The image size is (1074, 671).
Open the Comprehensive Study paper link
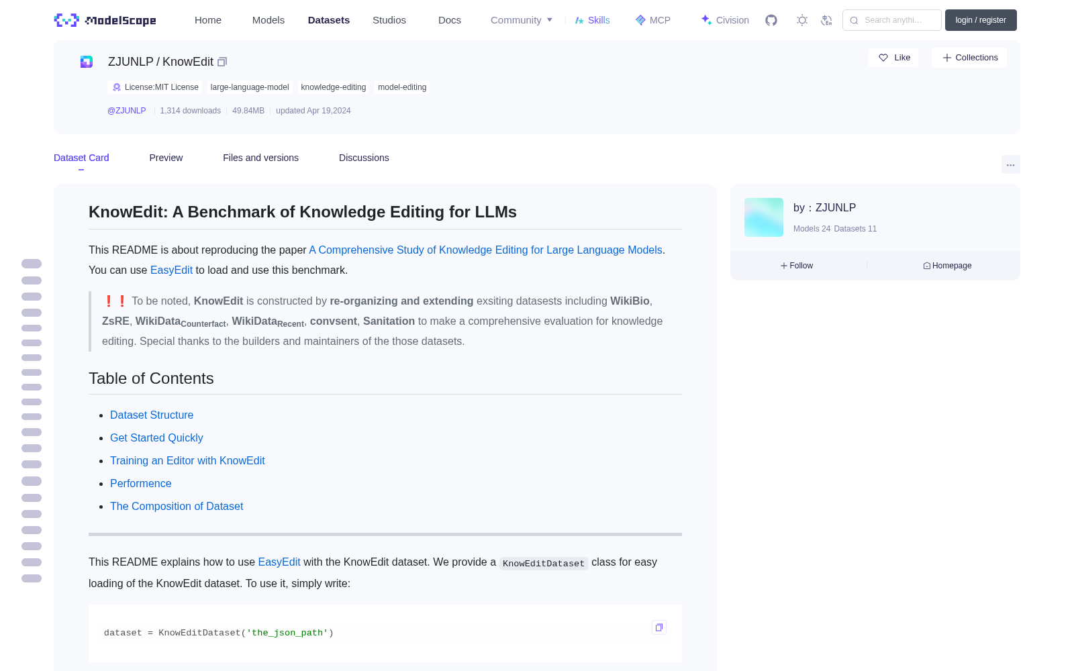pyautogui.click(x=485, y=250)
